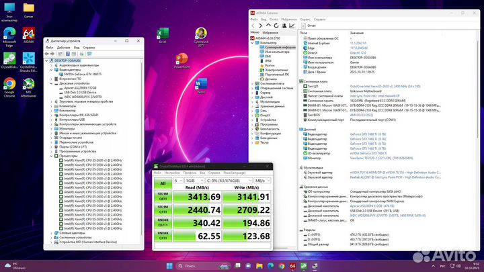Click the Edge icon on the taskbar
This screenshot has height=272, width=484.
coord(270,266)
